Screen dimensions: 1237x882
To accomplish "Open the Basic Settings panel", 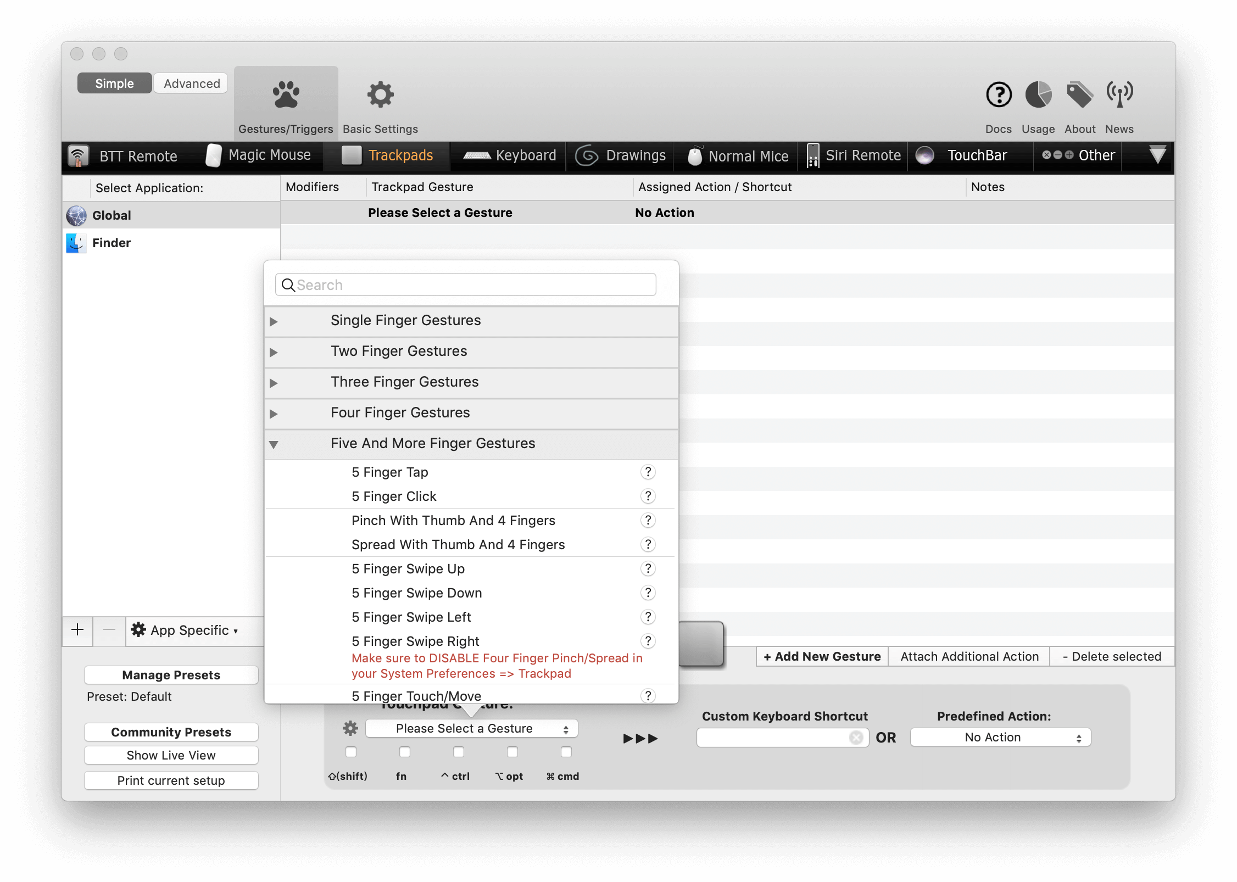I will pyautogui.click(x=380, y=103).
